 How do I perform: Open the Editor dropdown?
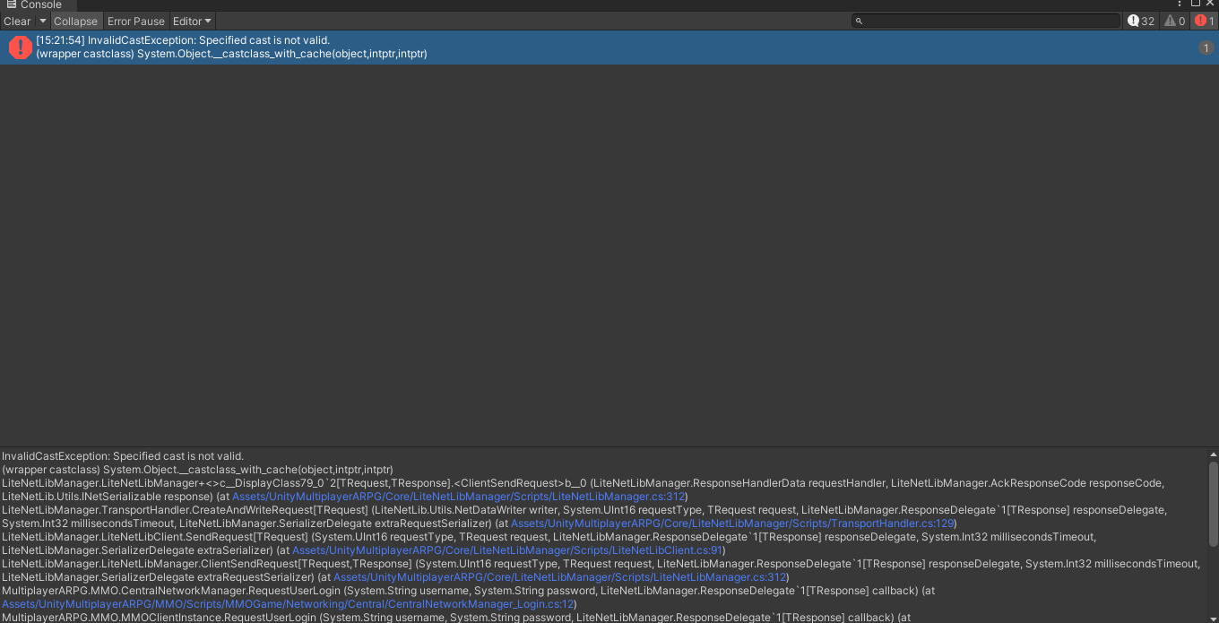(192, 21)
